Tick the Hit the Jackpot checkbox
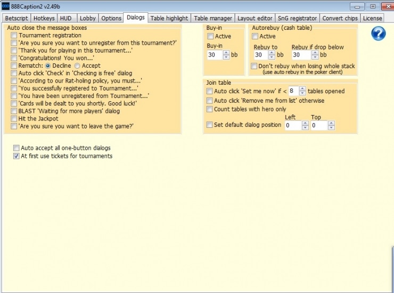This screenshot has width=394, height=293. [x=14, y=118]
